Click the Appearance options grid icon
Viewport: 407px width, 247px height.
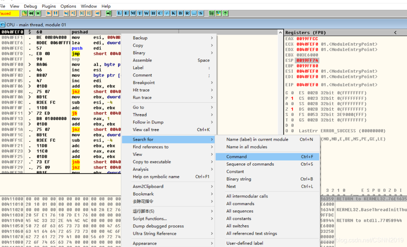[218, 13]
